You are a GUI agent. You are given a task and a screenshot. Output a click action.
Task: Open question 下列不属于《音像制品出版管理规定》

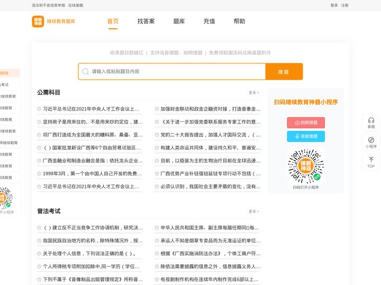click(x=93, y=279)
